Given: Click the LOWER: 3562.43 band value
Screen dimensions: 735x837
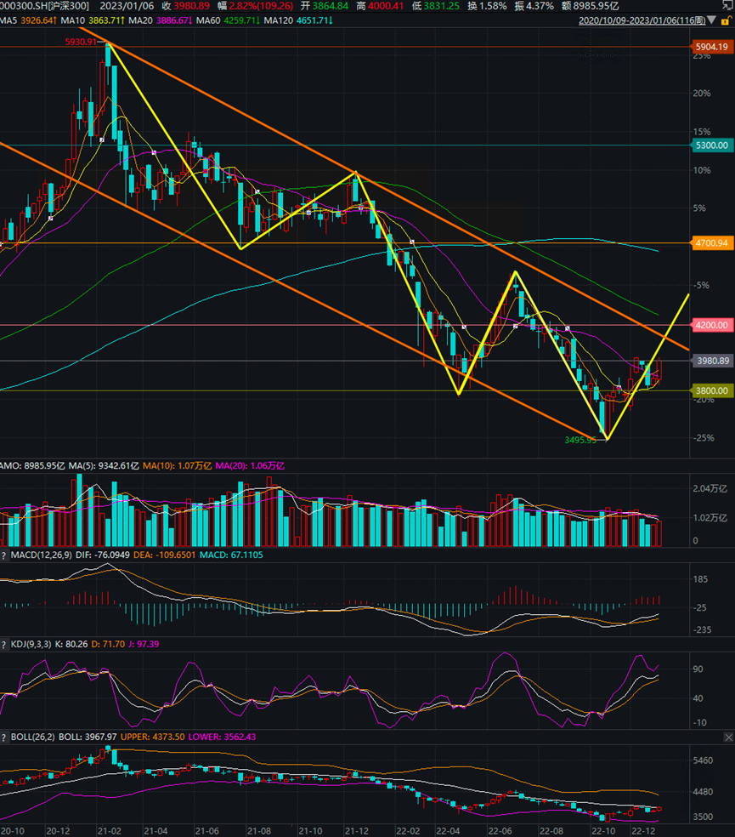Looking at the screenshot, I should [222, 737].
